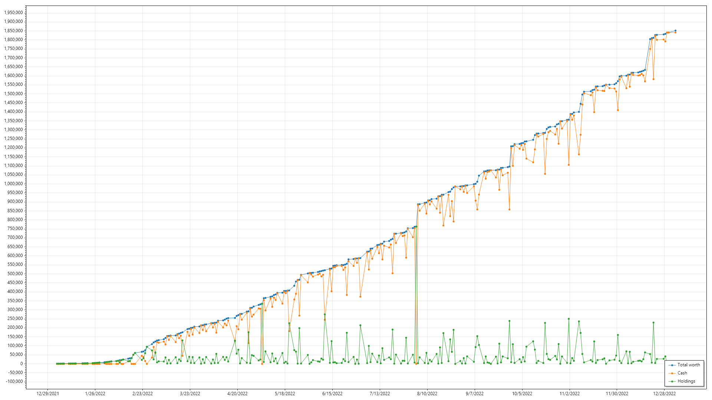Click the last blue Total worth data point
712x400 pixels.
pyautogui.click(x=675, y=31)
